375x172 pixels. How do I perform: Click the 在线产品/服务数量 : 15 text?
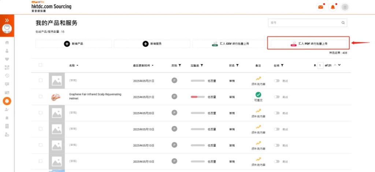[50, 32]
